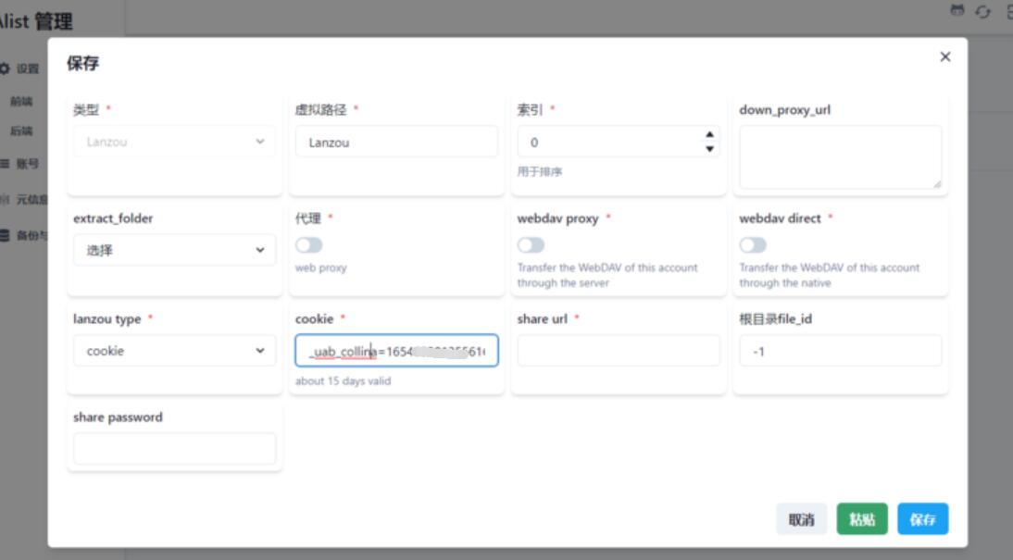Click the 备份 database icon in sidebar

[x=5, y=235]
